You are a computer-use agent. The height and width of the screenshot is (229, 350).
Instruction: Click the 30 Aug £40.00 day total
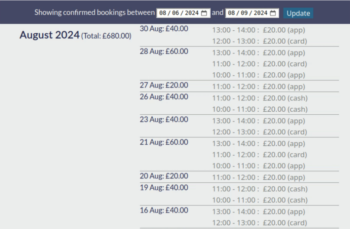pyautogui.click(x=164, y=29)
